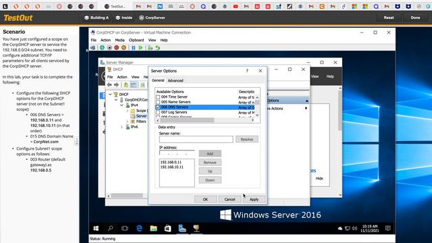Click the VM checkpoint icon
Screen dimensions: 432x243
tap(150, 48)
